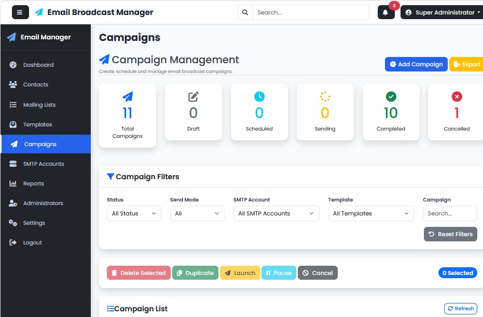Image resolution: width=483 pixels, height=317 pixels.
Task: Click the Draft count 0
Action: (194, 113)
